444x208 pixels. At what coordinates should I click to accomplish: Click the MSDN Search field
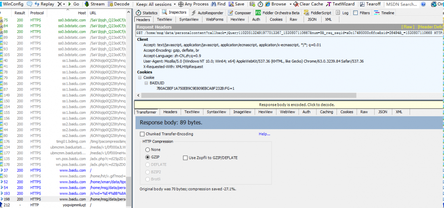[x=402, y=4]
